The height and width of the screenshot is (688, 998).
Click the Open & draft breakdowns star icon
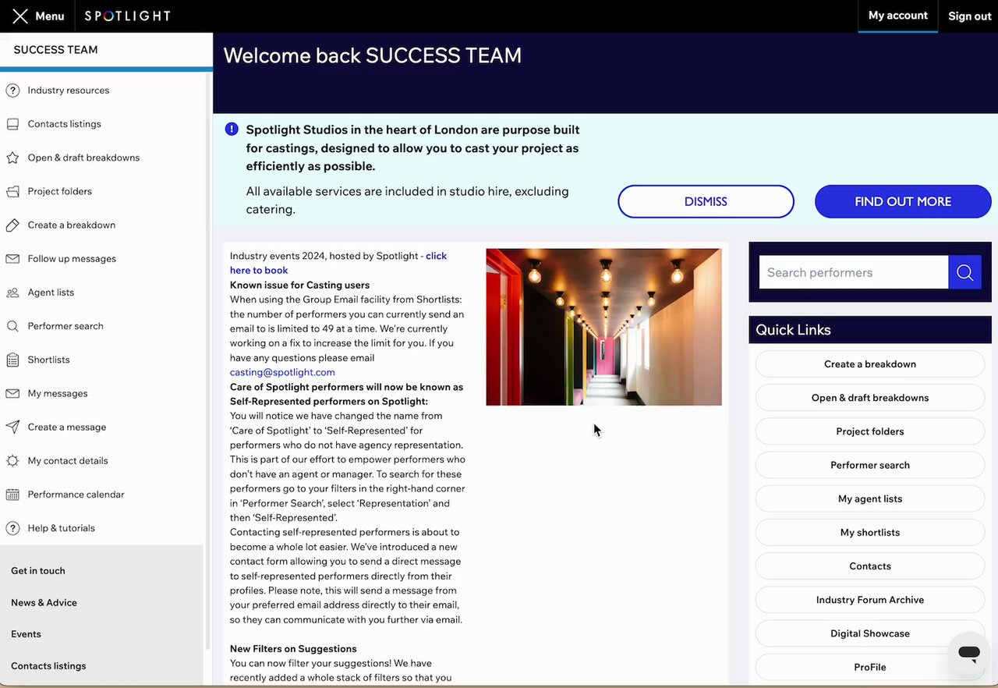[12, 158]
